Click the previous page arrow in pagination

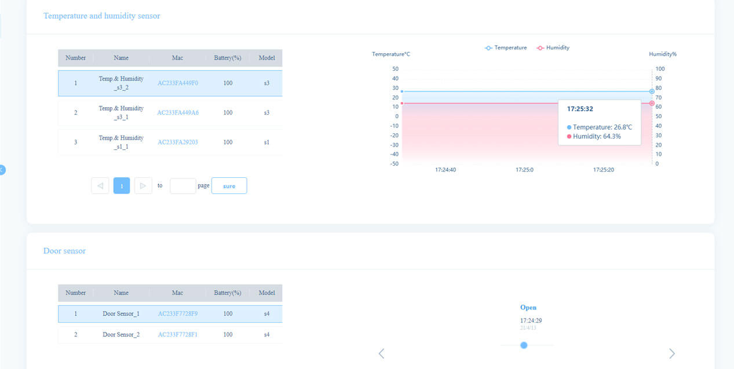coord(100,185)
